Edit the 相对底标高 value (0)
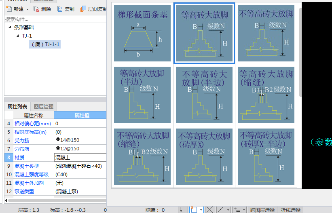The height and width of the screenshot is (213, 332). [80, 132]
